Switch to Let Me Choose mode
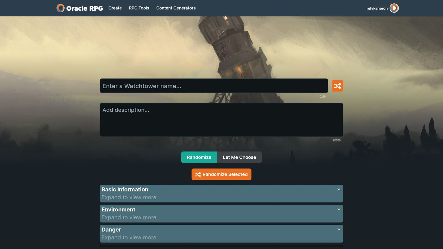Image resolution: width=443 pixels, height=249 pixels. pyautogui.click(x=239, y=157)
